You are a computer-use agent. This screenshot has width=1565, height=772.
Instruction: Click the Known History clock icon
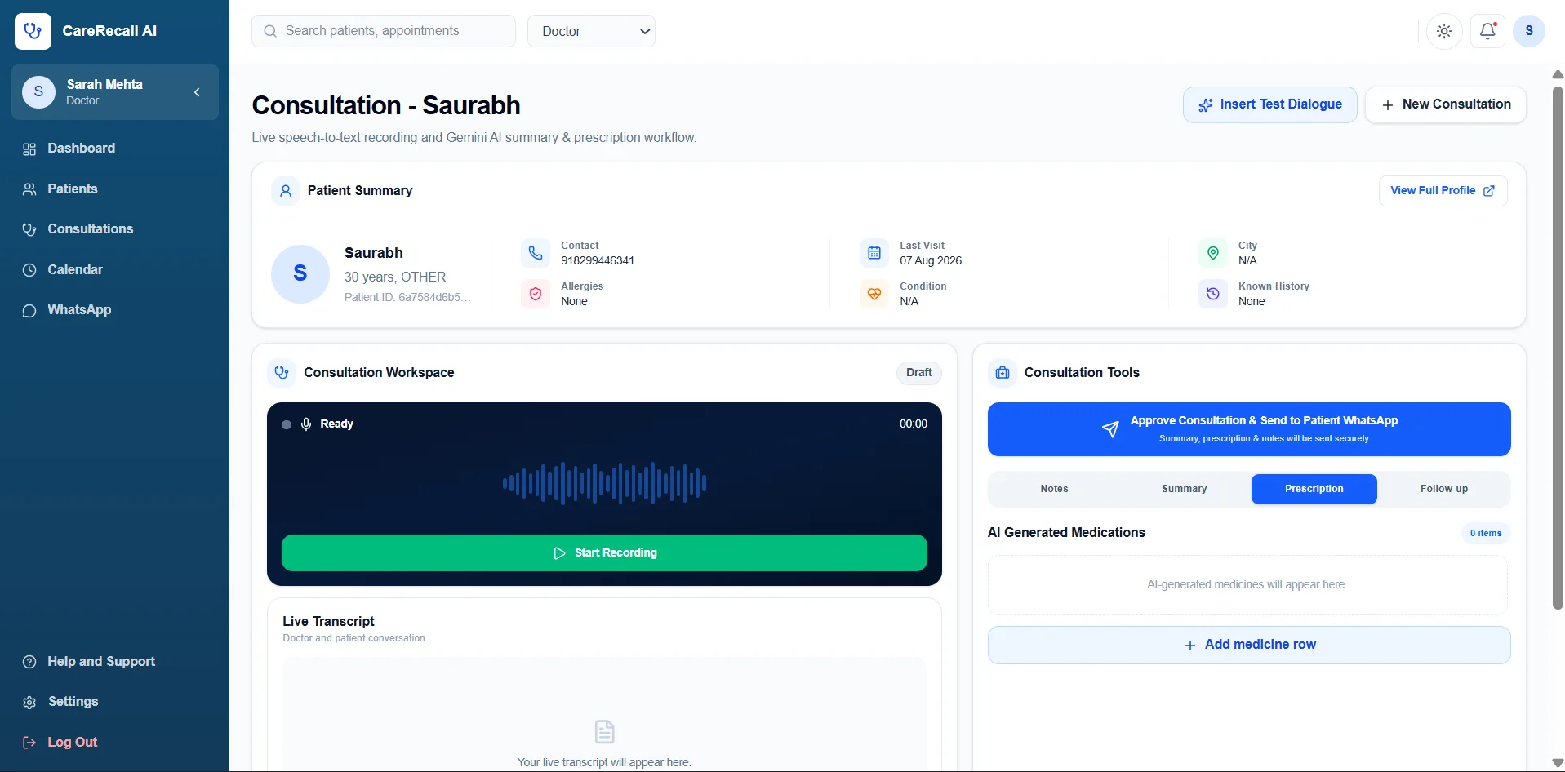pyautogui.click(x=1213, y=294)
